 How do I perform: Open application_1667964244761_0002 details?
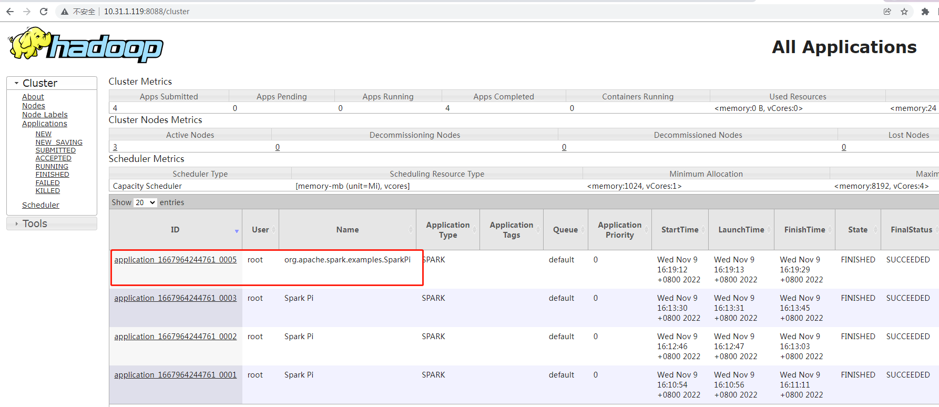[x=176, y=337]
